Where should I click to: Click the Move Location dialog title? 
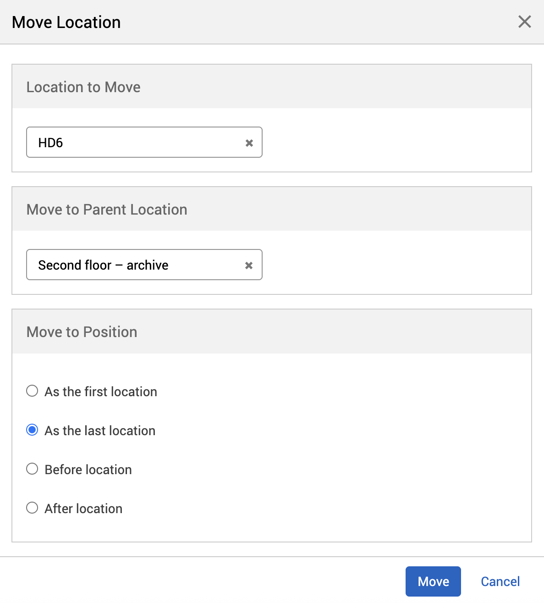click(x=66, y=22)
